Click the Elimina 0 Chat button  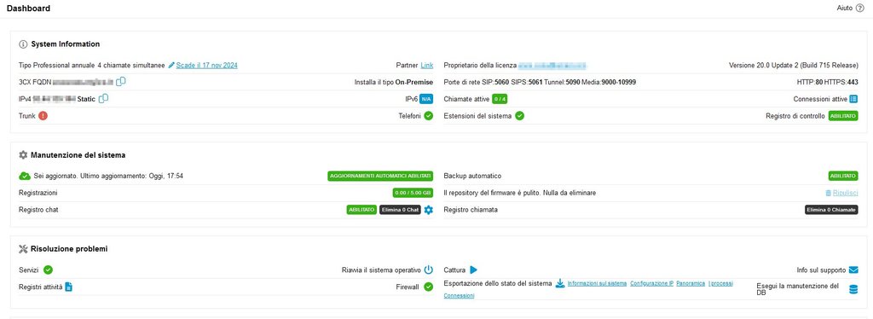(x=400, y=210)
